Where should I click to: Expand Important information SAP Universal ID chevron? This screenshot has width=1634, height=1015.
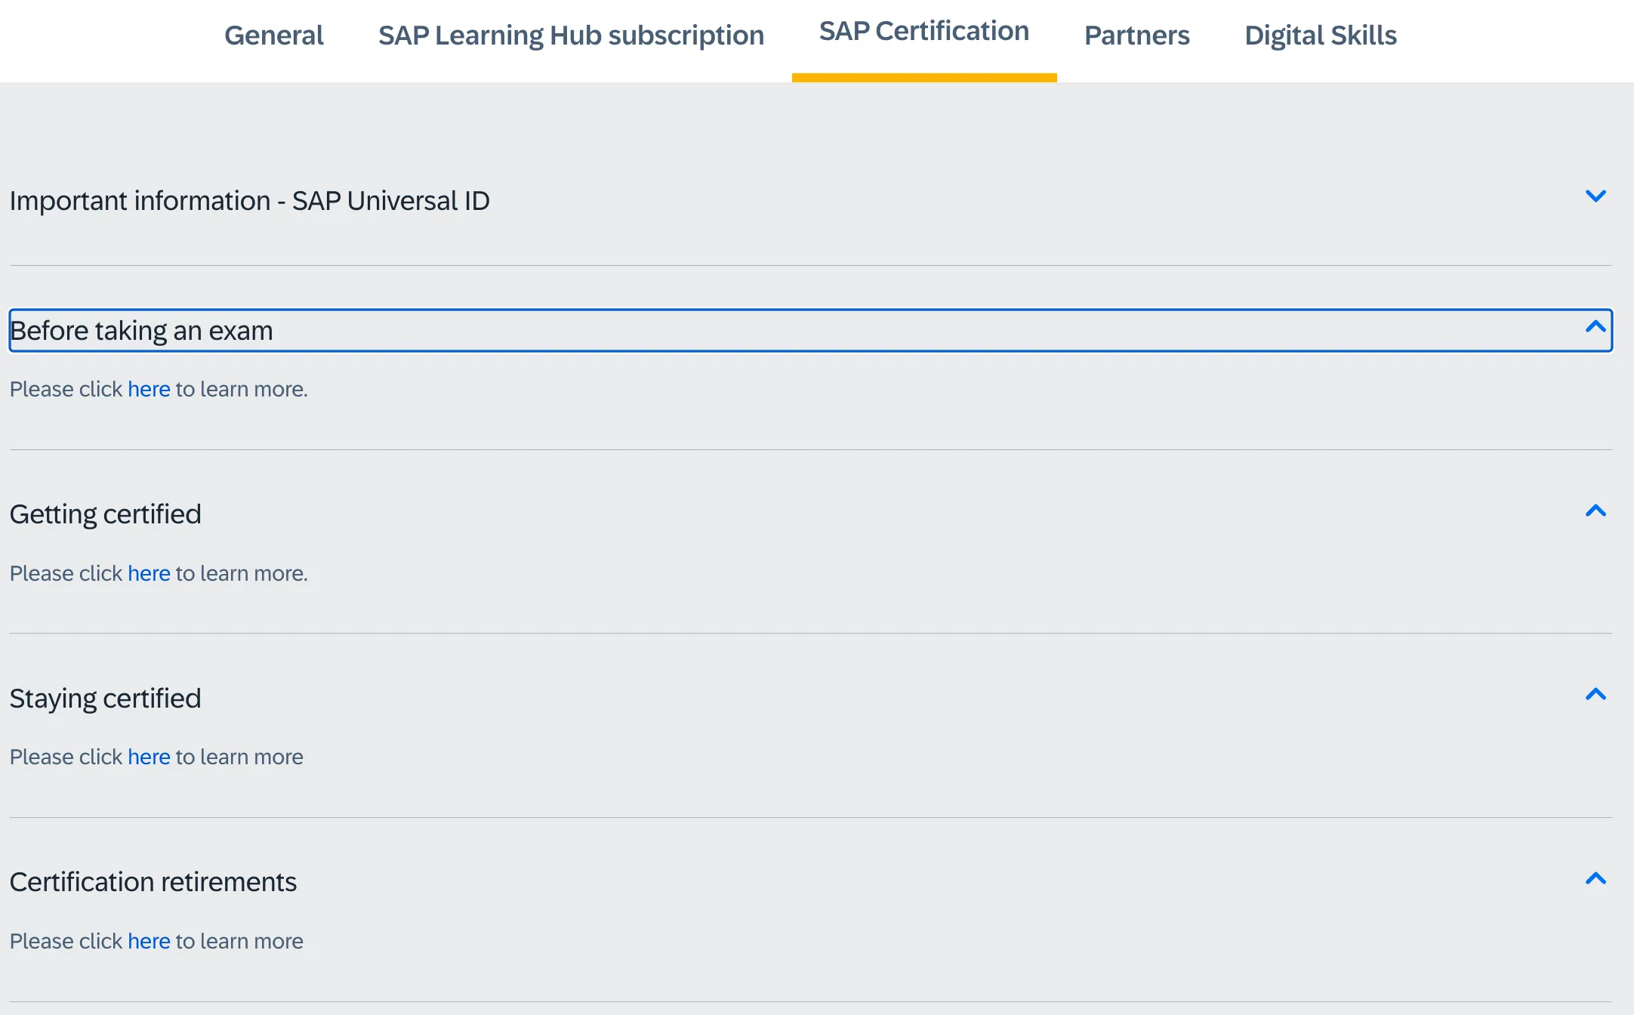pos(1595,196)
